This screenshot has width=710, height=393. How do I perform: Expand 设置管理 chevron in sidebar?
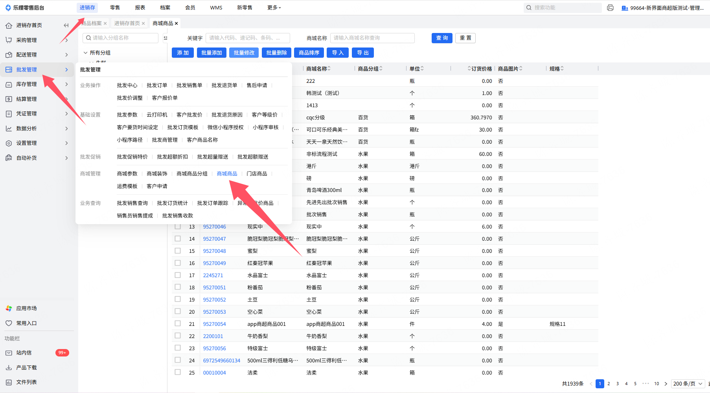[66, 143]
